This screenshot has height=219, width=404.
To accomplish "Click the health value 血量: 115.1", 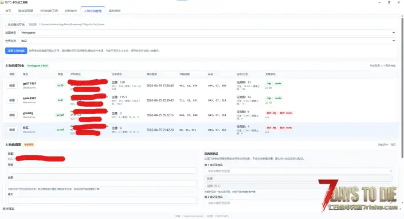I will pyautogui.click(x=119, y=97).
